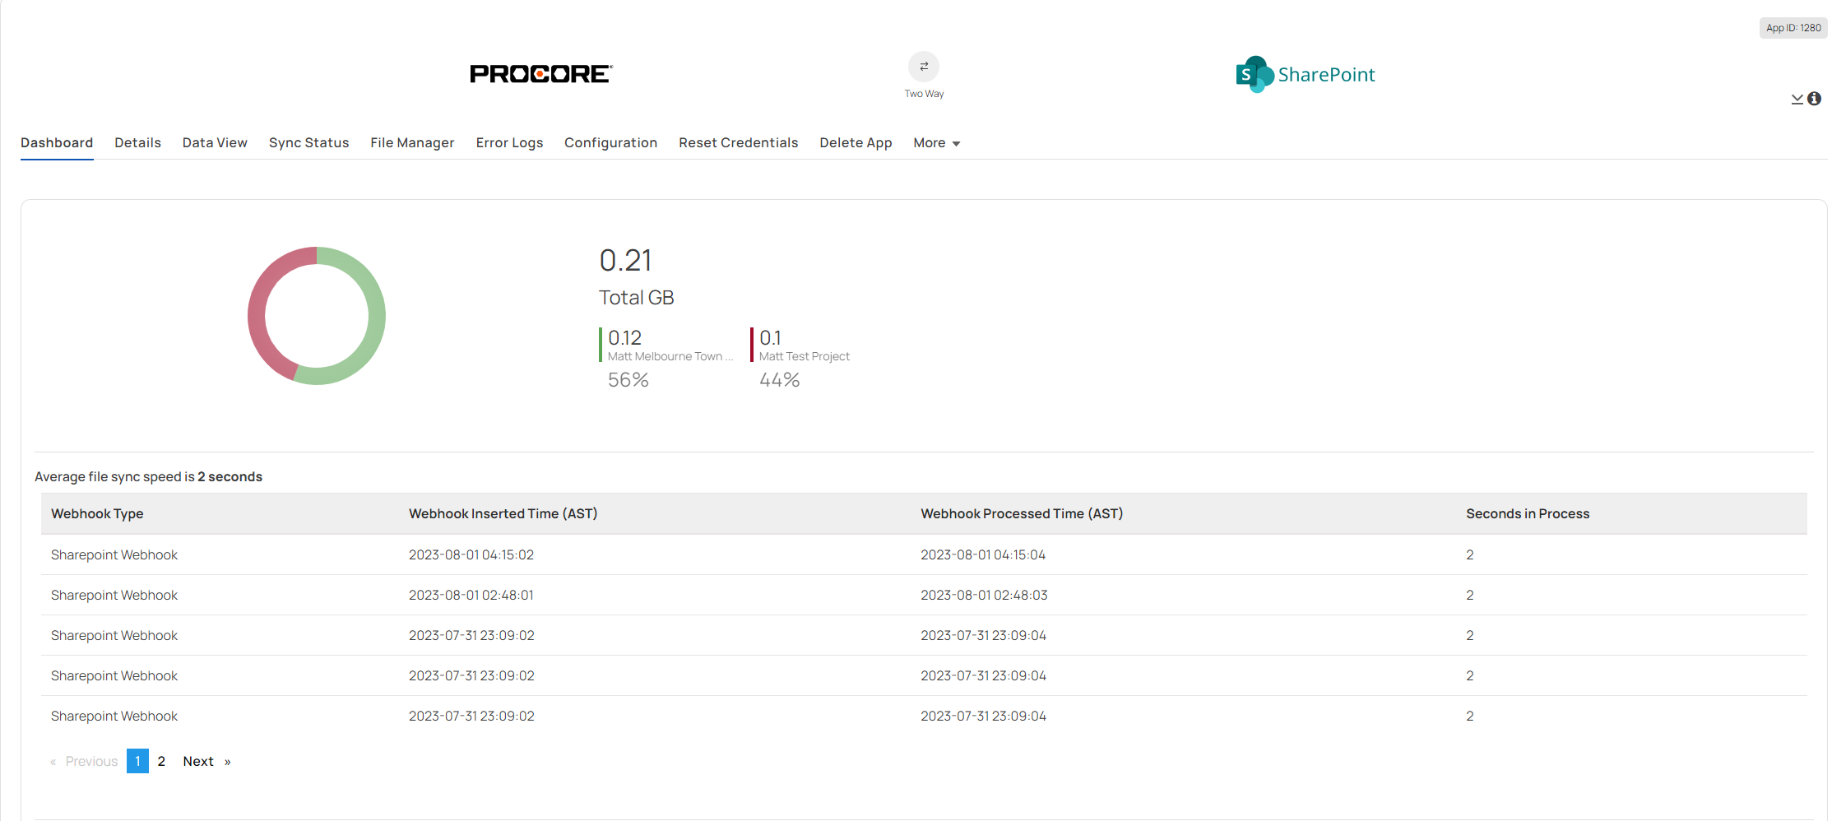Select Reset Credentials
1832x821 pixels.
click(739, 143)
